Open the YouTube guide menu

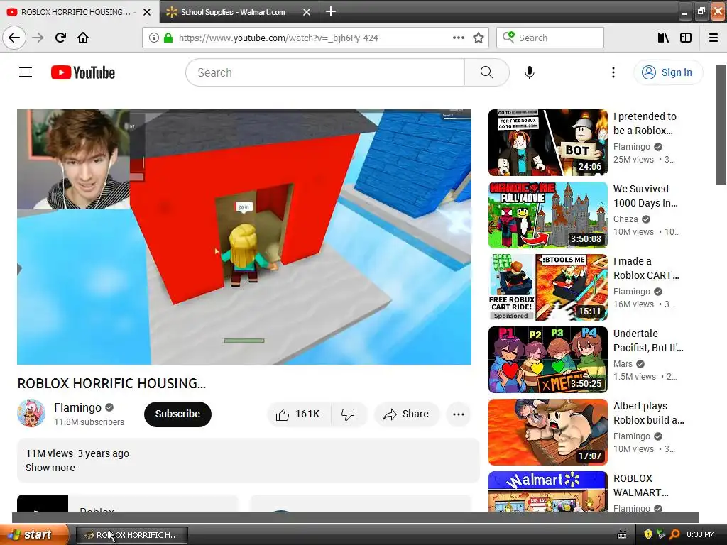click(26, 72)
